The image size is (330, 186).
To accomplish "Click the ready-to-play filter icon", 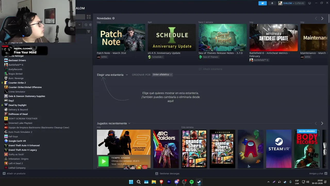I will coord(90,25).
